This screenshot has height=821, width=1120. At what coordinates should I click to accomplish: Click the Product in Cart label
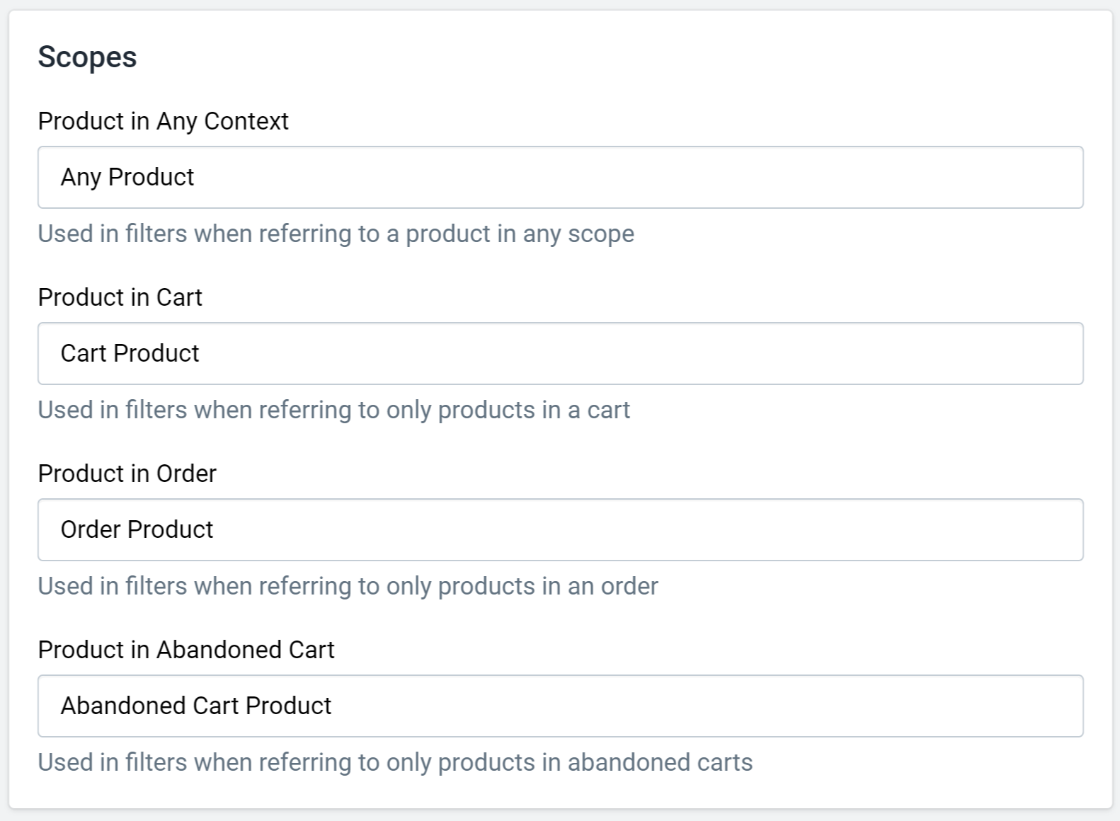tap(120, 297)
